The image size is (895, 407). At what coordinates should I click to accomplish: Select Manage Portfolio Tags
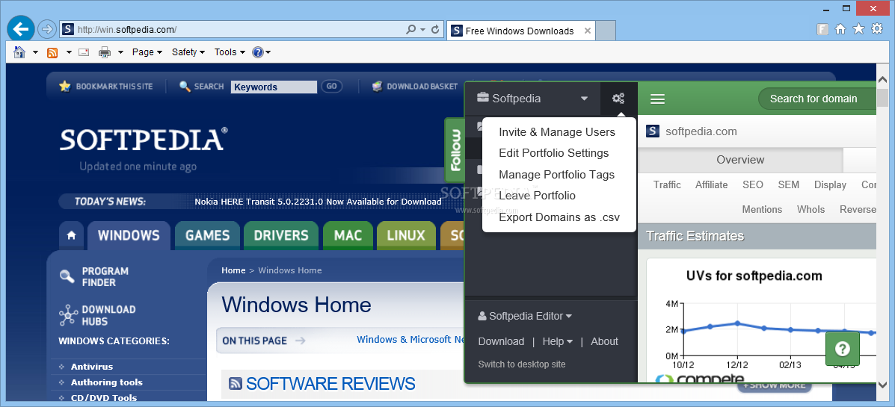(x=556, y=175)
